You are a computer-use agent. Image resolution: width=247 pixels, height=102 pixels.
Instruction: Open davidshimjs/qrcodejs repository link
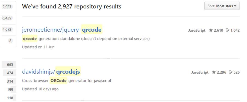click(x=51, y=72)
